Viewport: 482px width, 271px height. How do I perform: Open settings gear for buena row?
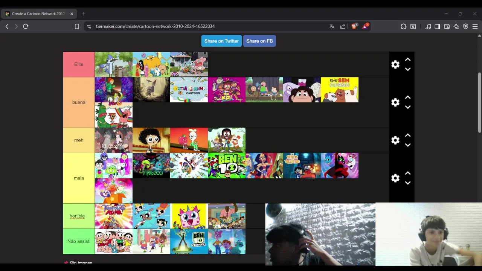point(395,102)
